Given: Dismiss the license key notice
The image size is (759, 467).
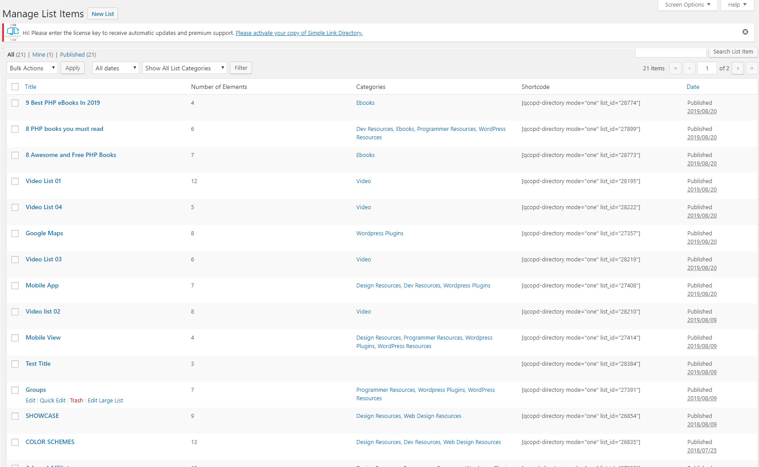Looking at the screenshot, I should (745, 32).
